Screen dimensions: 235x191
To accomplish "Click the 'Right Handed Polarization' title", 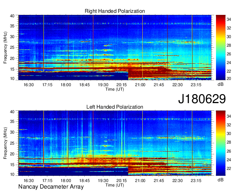I will click(x=115, y=11).
